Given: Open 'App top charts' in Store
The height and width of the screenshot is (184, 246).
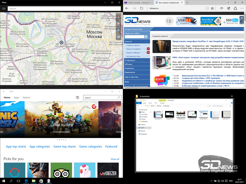Looking at the screenshot, I should tap(16, 147).
